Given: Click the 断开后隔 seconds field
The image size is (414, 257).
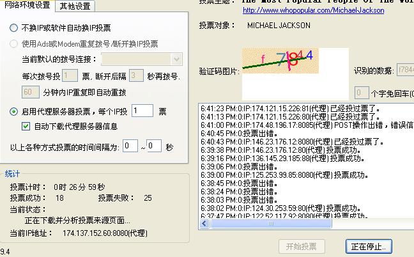Looking at the screenshot, I should [135, 75].
